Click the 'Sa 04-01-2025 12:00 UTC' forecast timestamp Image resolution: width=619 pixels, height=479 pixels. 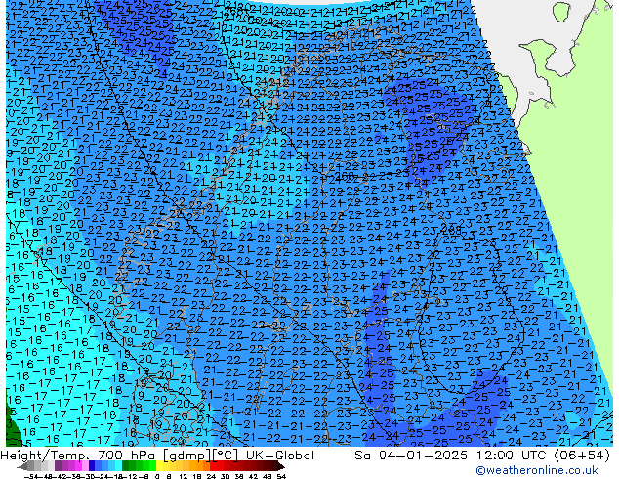tap(452, 456)
